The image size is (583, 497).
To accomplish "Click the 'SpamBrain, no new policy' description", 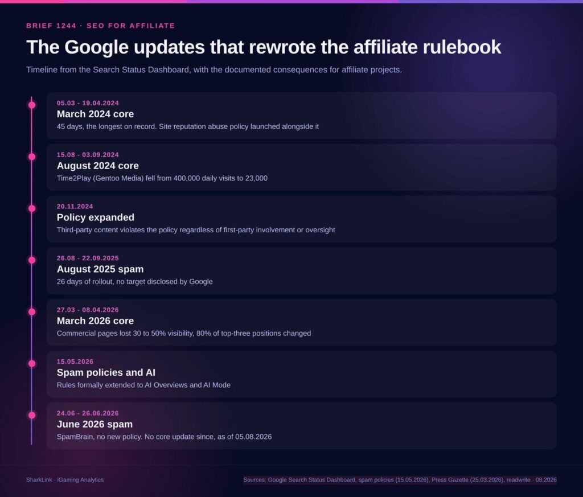I will pyautogui.click(x=164, y=437).
